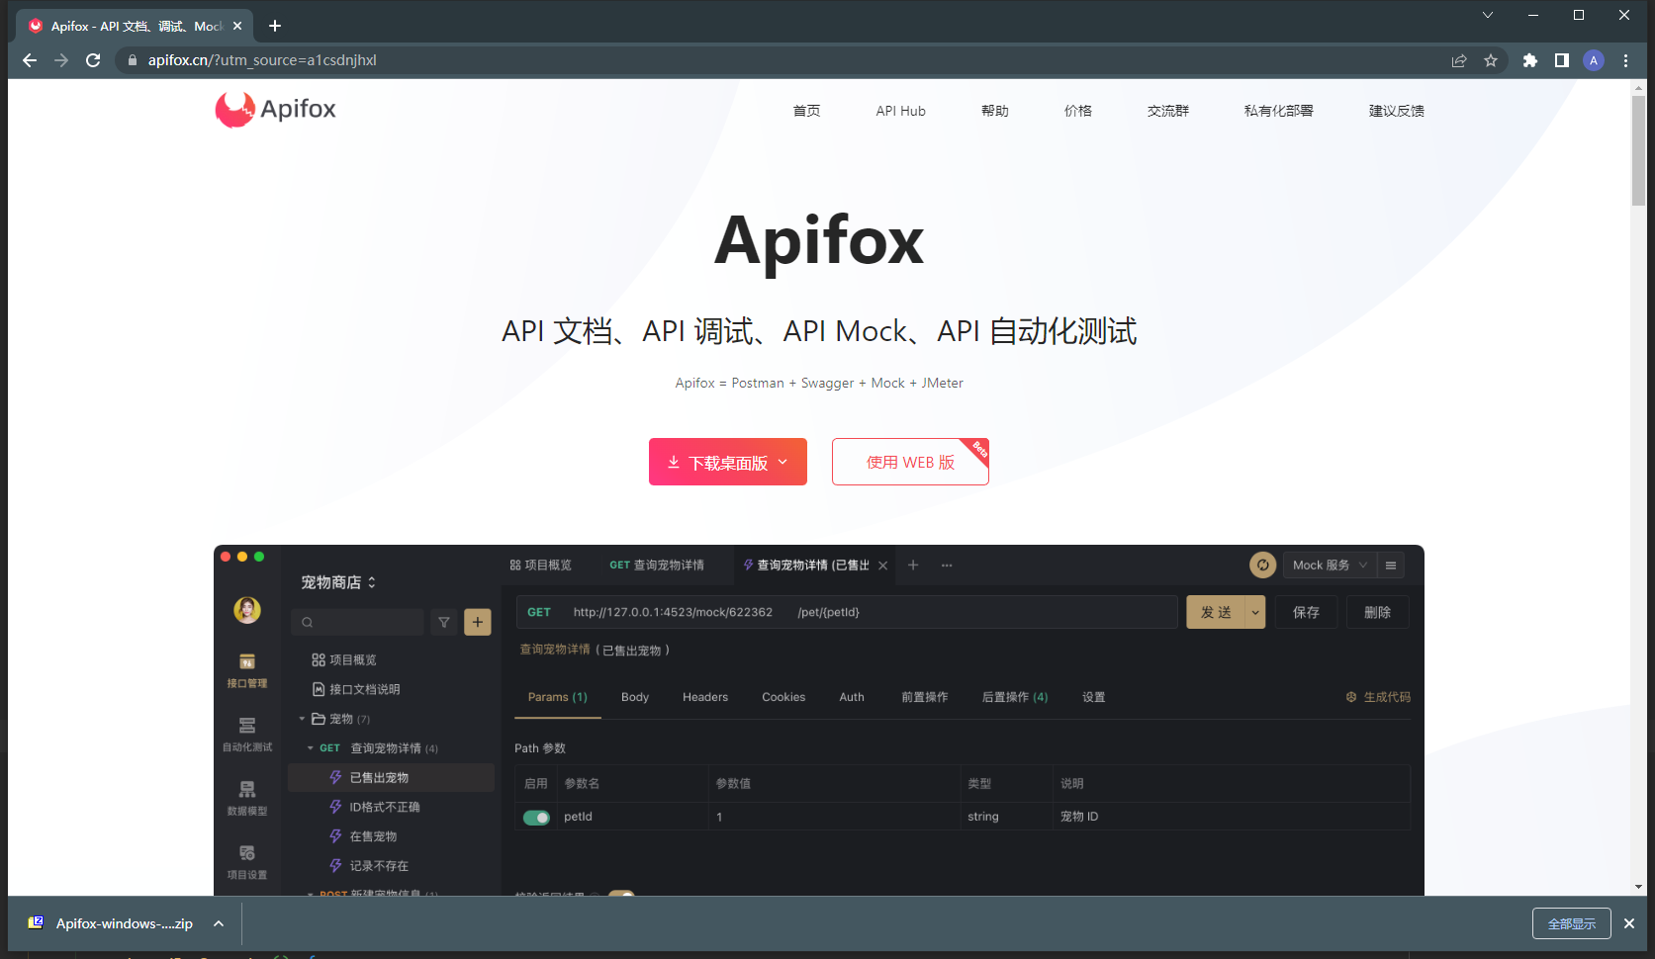Click the browser address bar URL
This screenshot has width=1655, height=959.
(262, 60)
